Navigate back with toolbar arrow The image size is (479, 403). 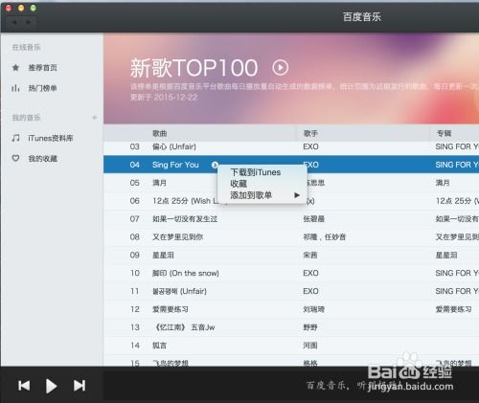pyautogui.click(x=14, y=22)
